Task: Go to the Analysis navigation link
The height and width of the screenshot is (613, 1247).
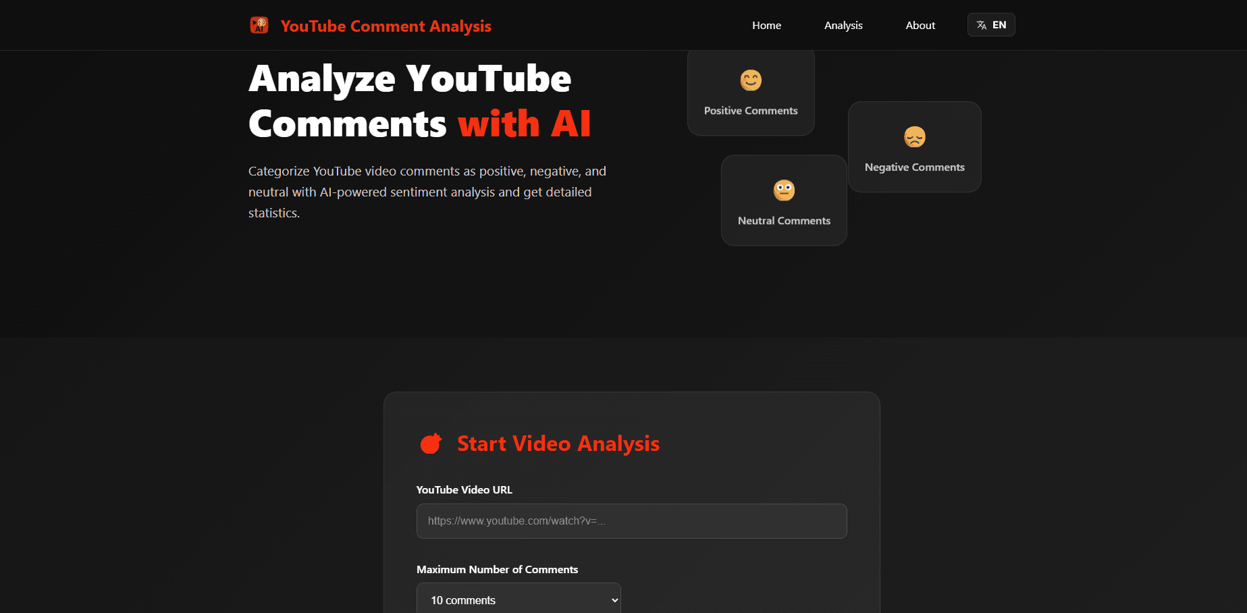Action: click(843, 25)
